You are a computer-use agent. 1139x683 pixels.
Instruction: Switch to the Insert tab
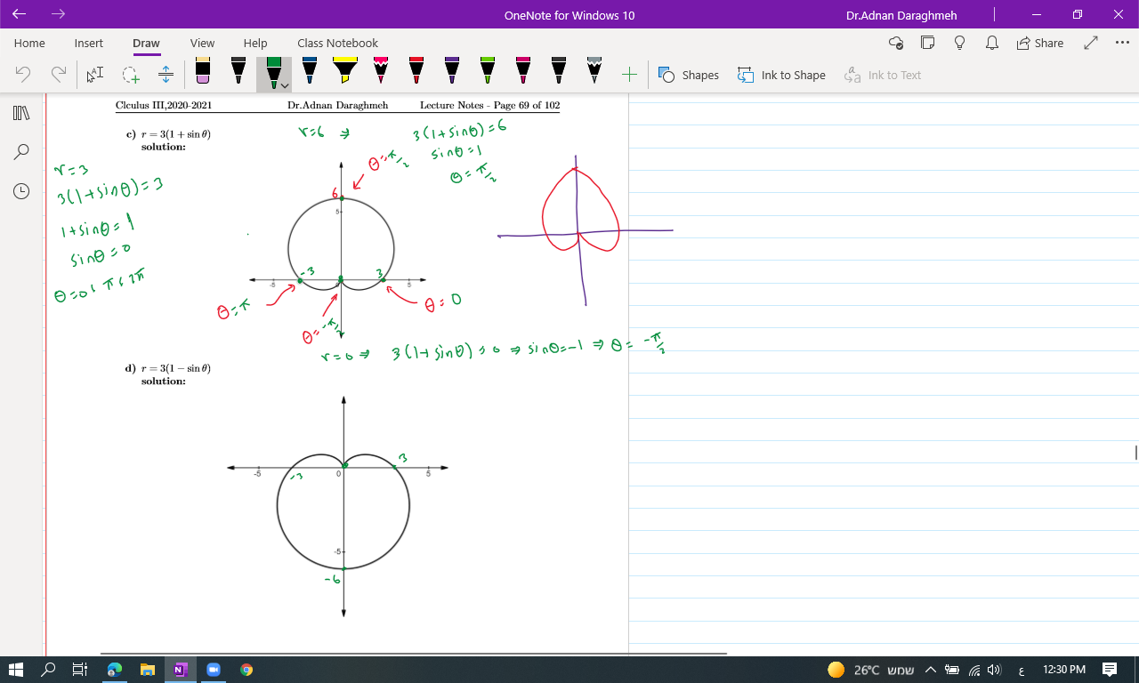point(89,43)
